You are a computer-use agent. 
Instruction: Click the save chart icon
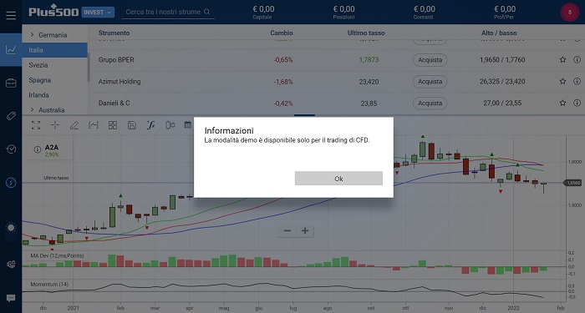click(132, 125)
